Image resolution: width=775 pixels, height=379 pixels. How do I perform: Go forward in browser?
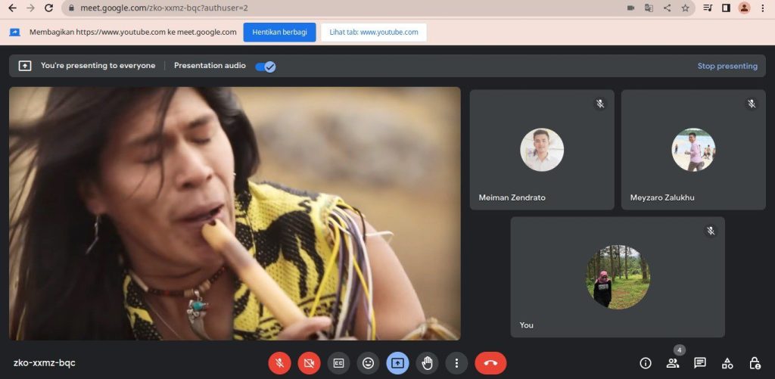tap(30, 8)
